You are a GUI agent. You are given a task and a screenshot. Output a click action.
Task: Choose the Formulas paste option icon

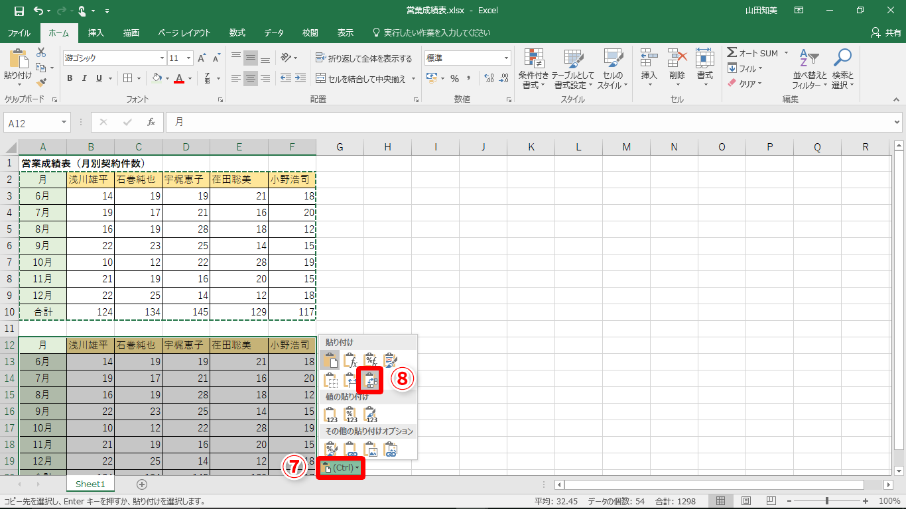pyautogui.click(x=350, y=361)
